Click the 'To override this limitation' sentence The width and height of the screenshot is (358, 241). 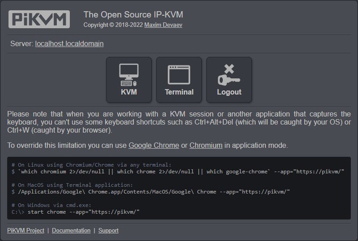(x=148, y=146)
